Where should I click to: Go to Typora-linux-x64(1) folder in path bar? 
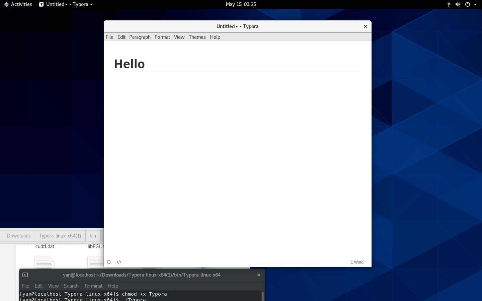click(x=60, y=236)
